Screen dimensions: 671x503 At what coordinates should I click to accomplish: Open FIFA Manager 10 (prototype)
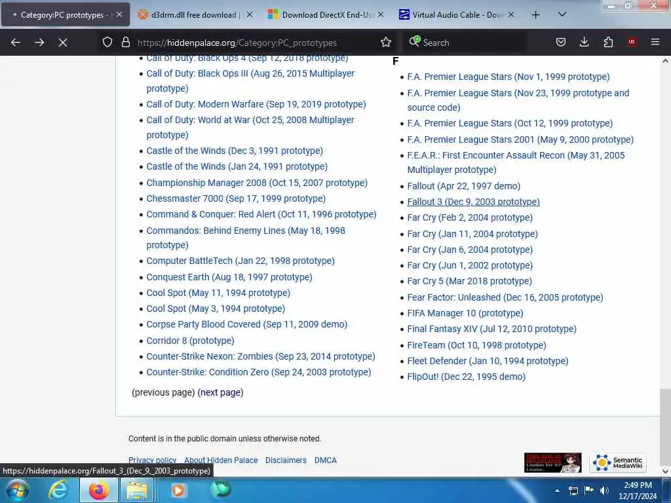point(465,313)
